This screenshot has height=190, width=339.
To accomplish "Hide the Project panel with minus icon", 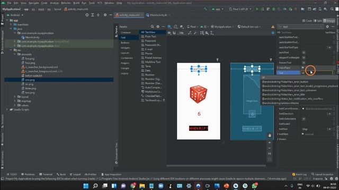I will click(111, 15).
